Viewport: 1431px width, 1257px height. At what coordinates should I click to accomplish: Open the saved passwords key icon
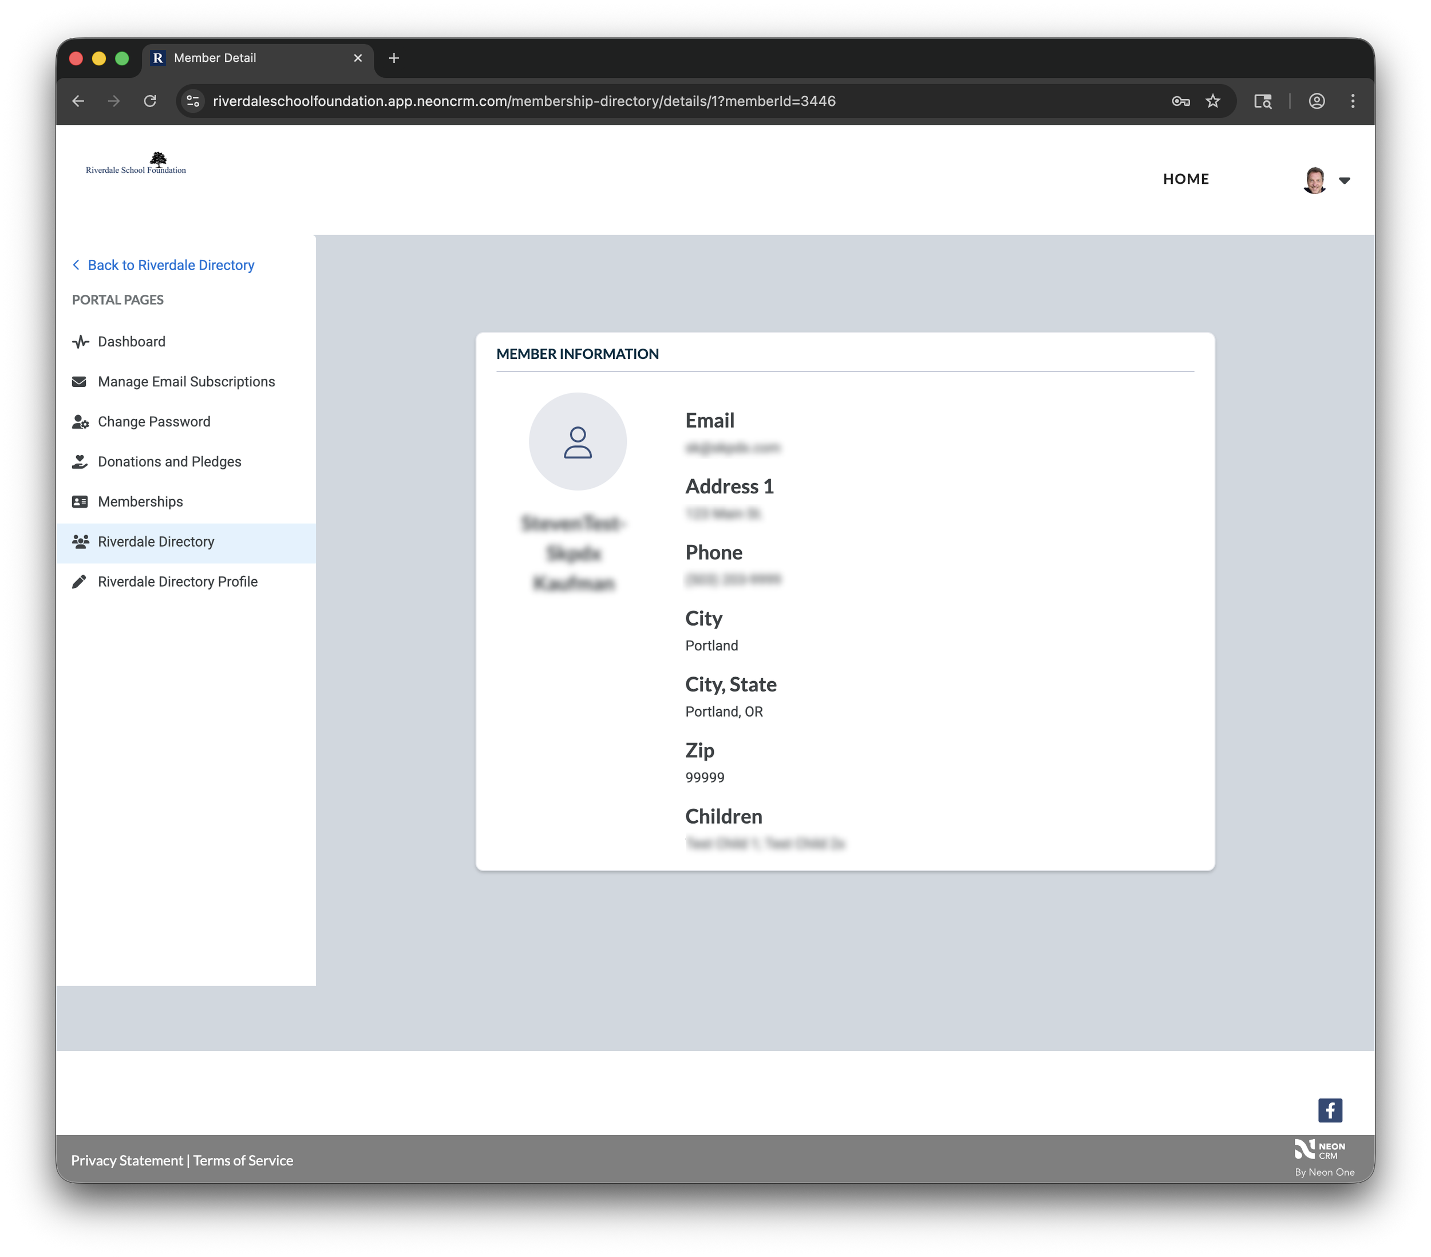coord(1180,101)
